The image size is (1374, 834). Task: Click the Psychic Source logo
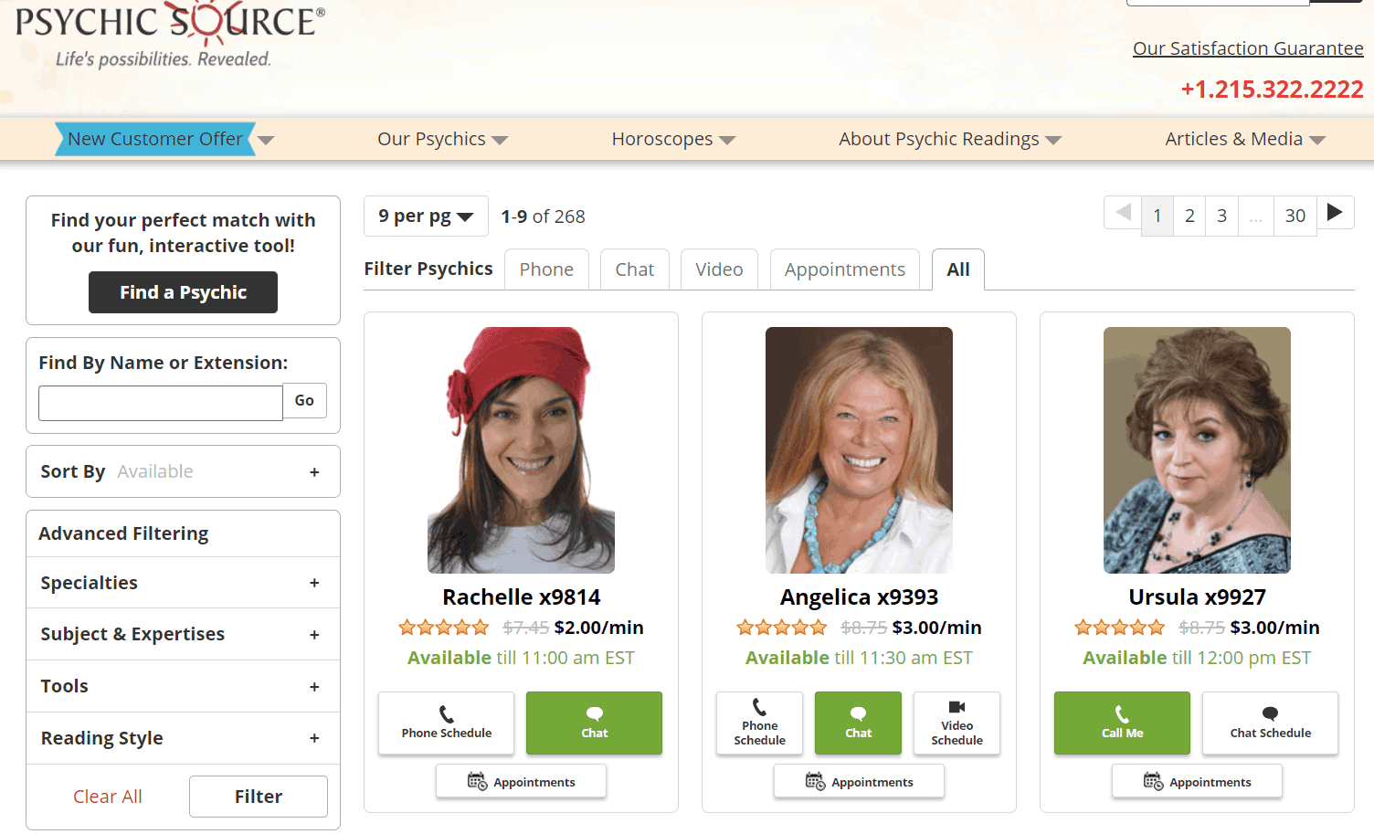click(170, 33)
